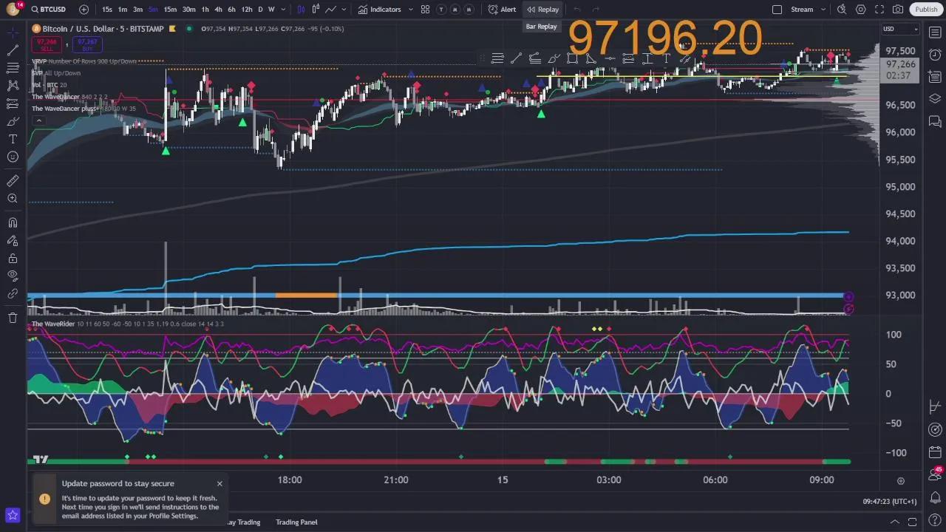Click the add symbol plus button
Image resolution: width=946 pixels, height=532 pixels.
point(84,10)
